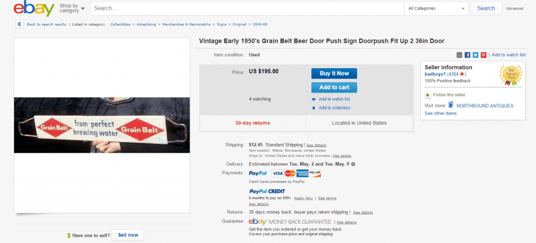
Task: Expand the All Categories dropdown
Action: pos(437,8)
